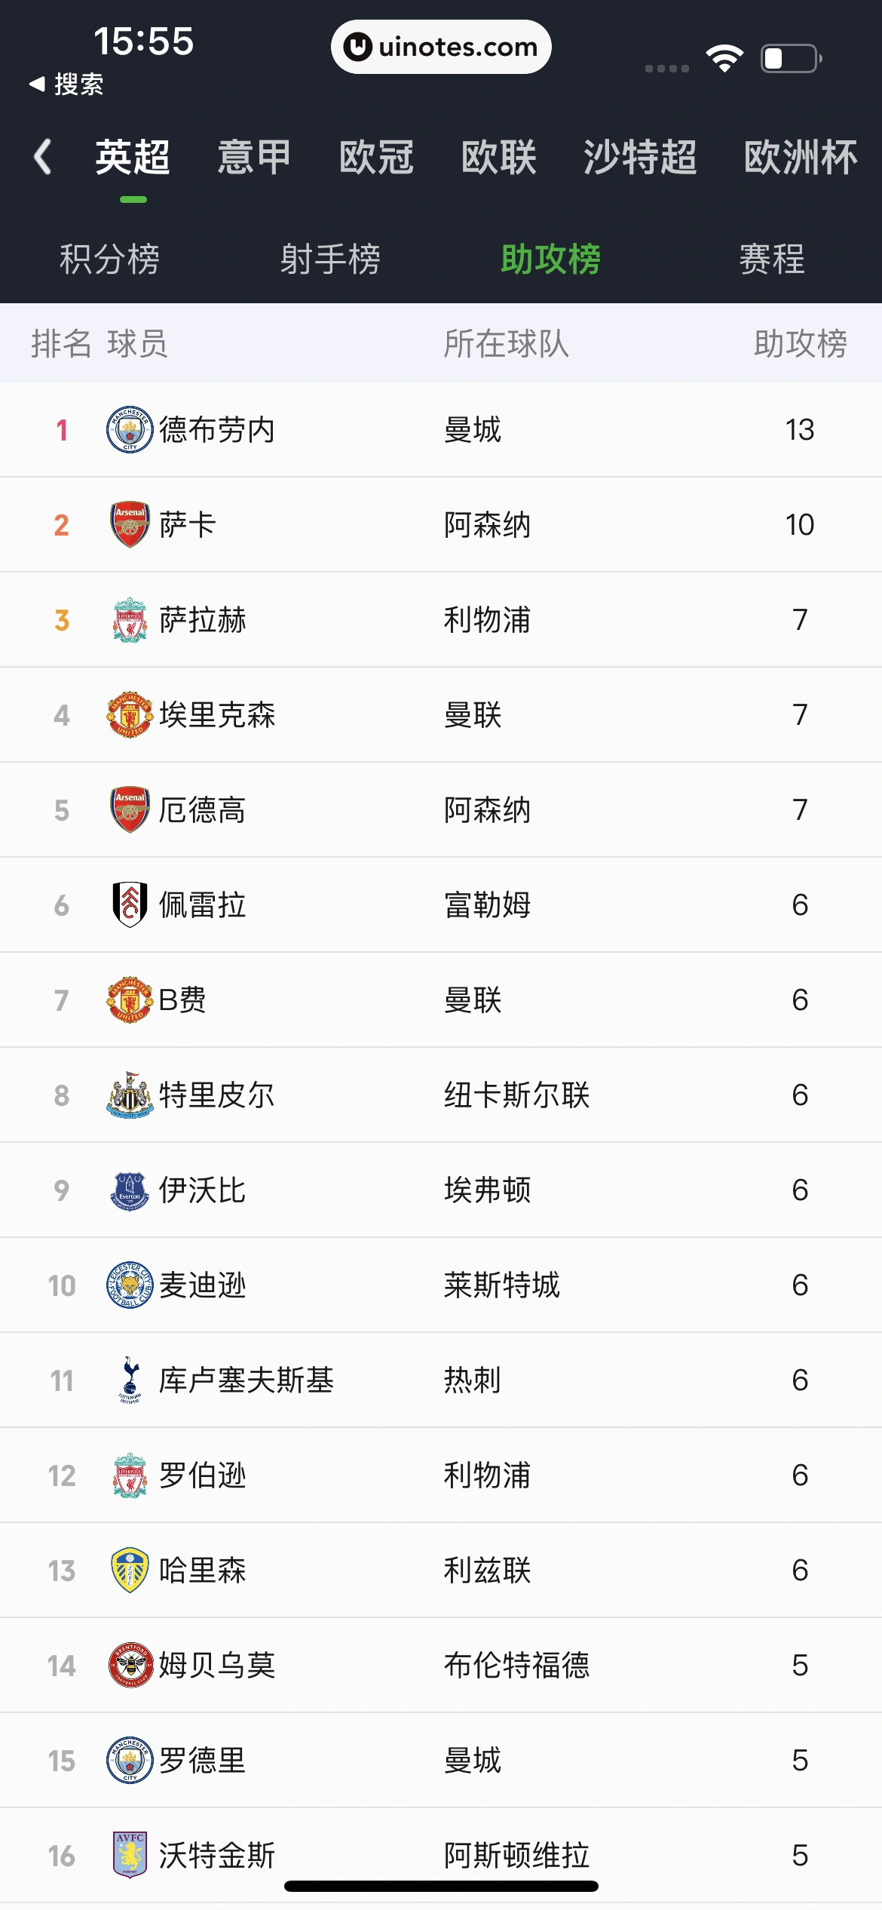
Task: Tap the Everton crest icon
Action: (130, 1190)
